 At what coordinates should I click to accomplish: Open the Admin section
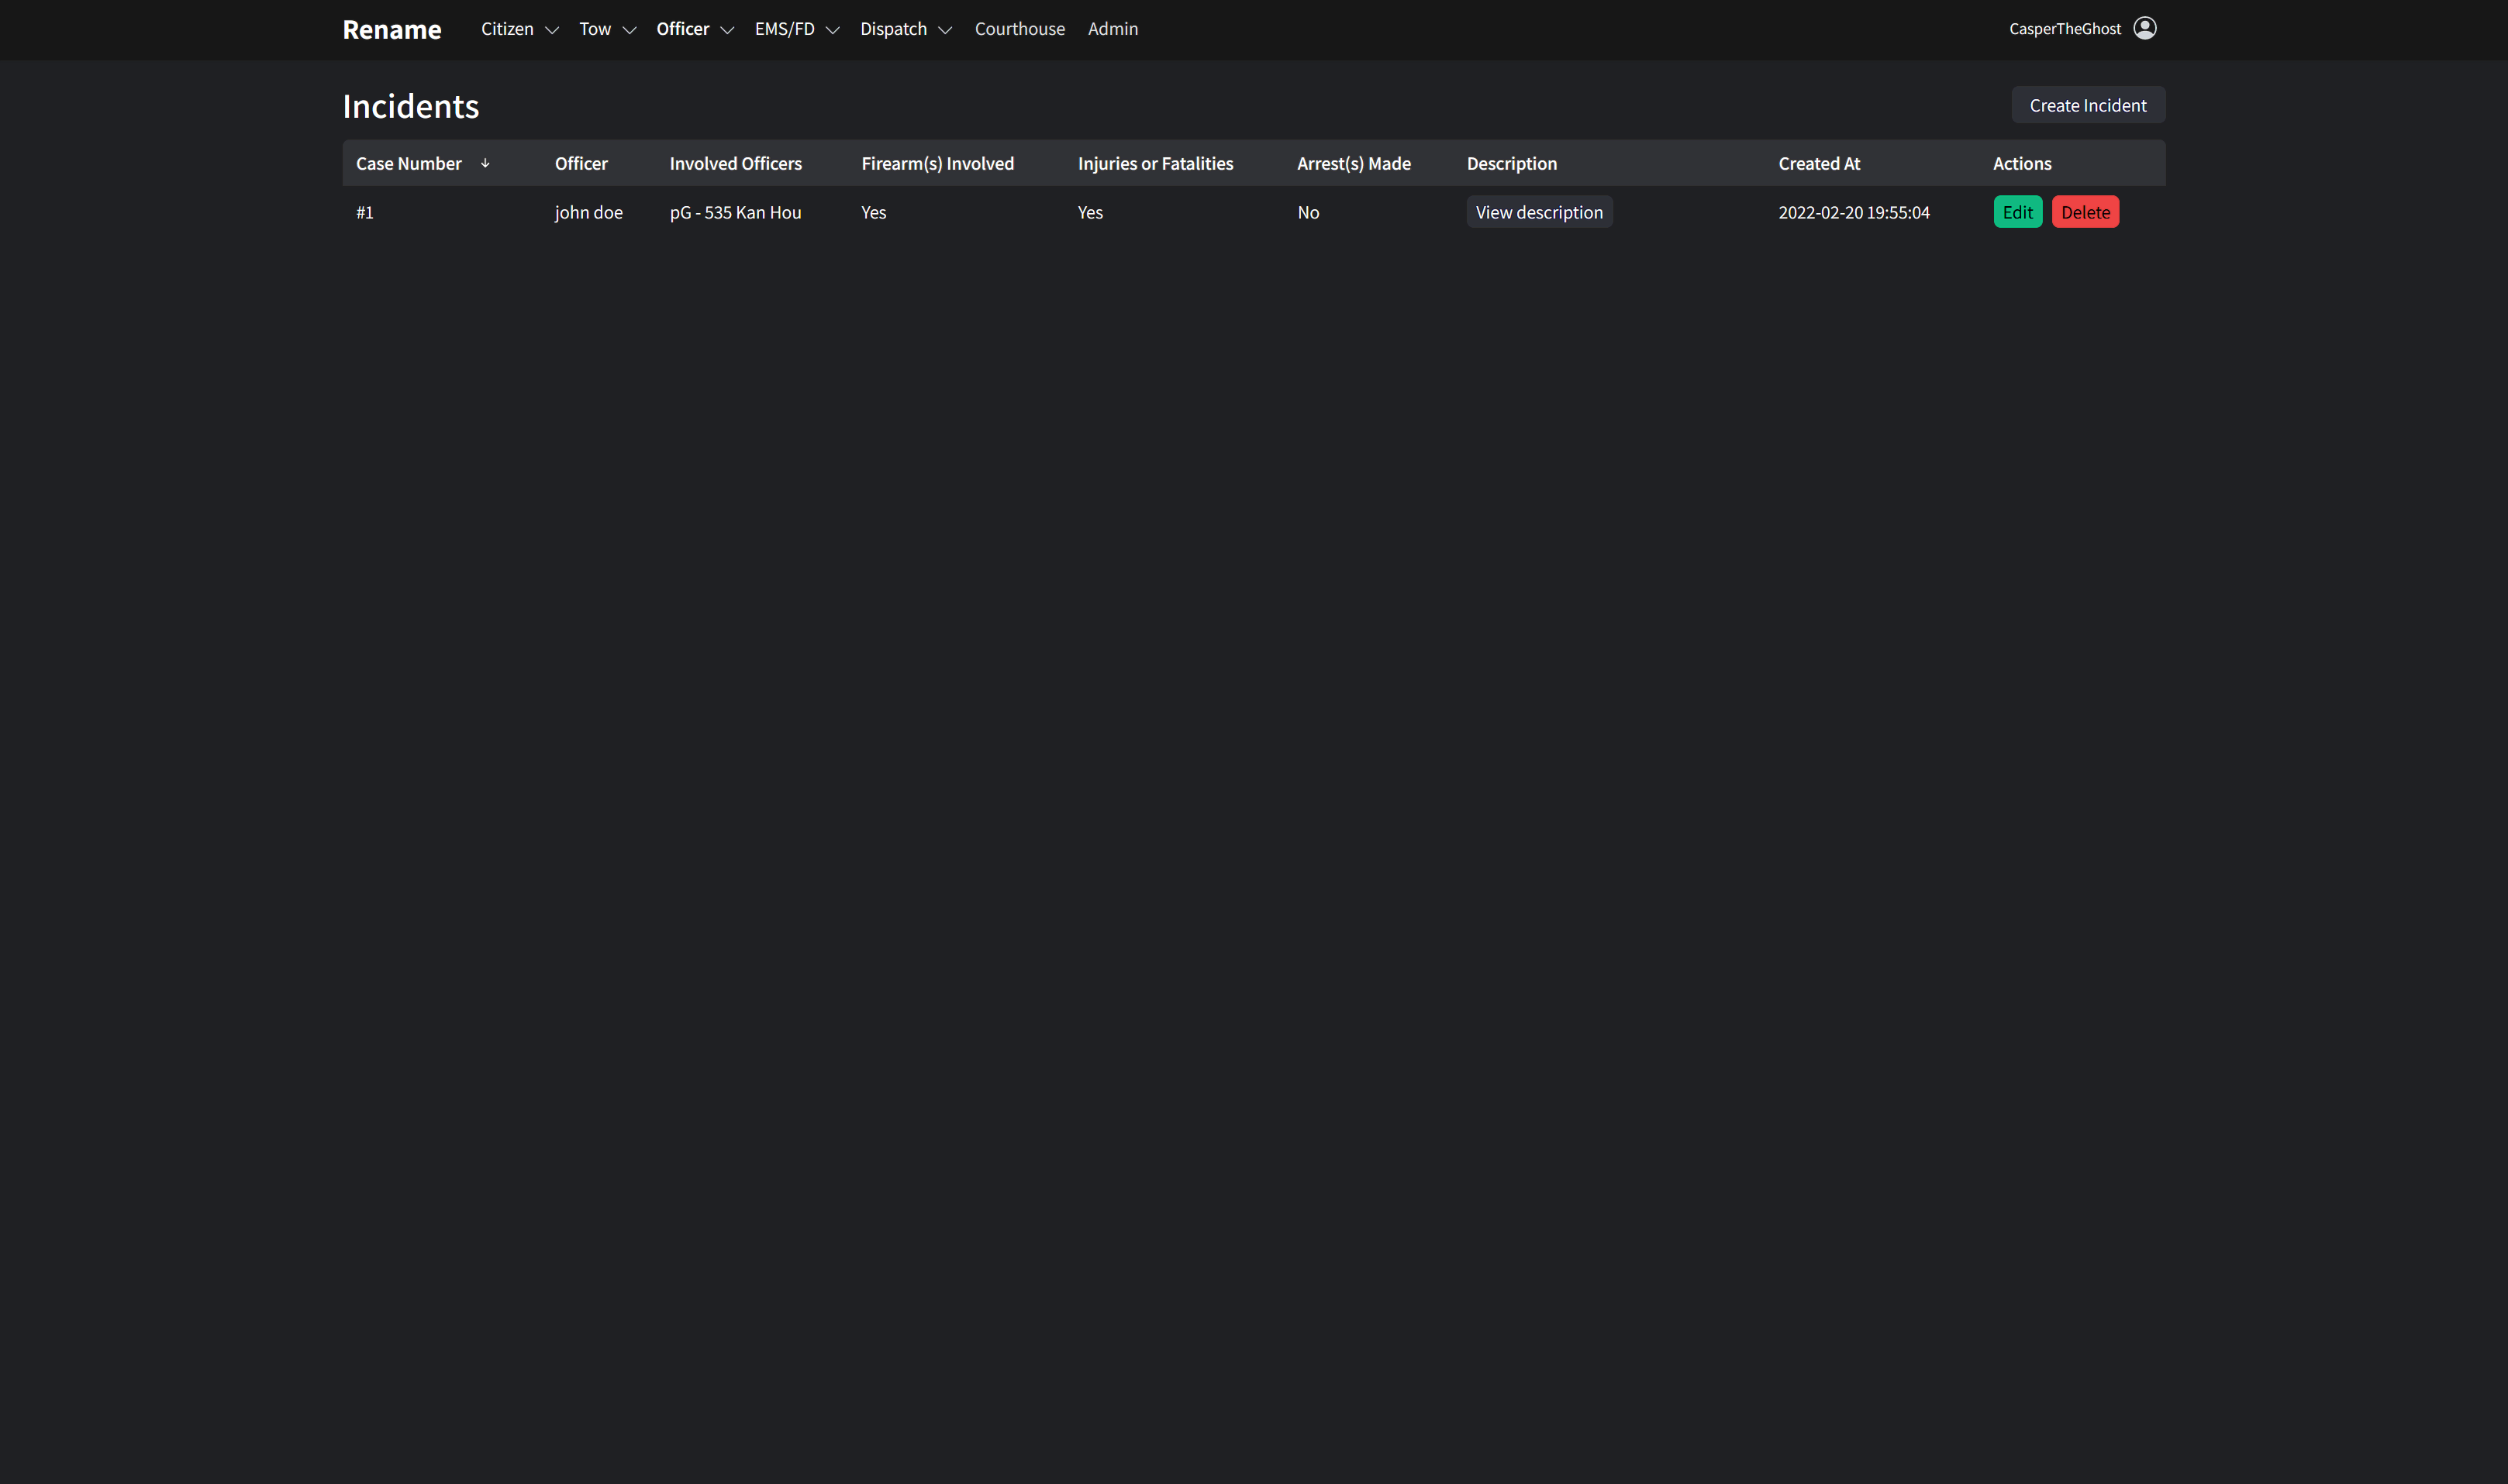(1113, 29)
